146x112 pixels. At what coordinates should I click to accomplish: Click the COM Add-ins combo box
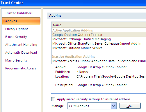pos(92,106)
